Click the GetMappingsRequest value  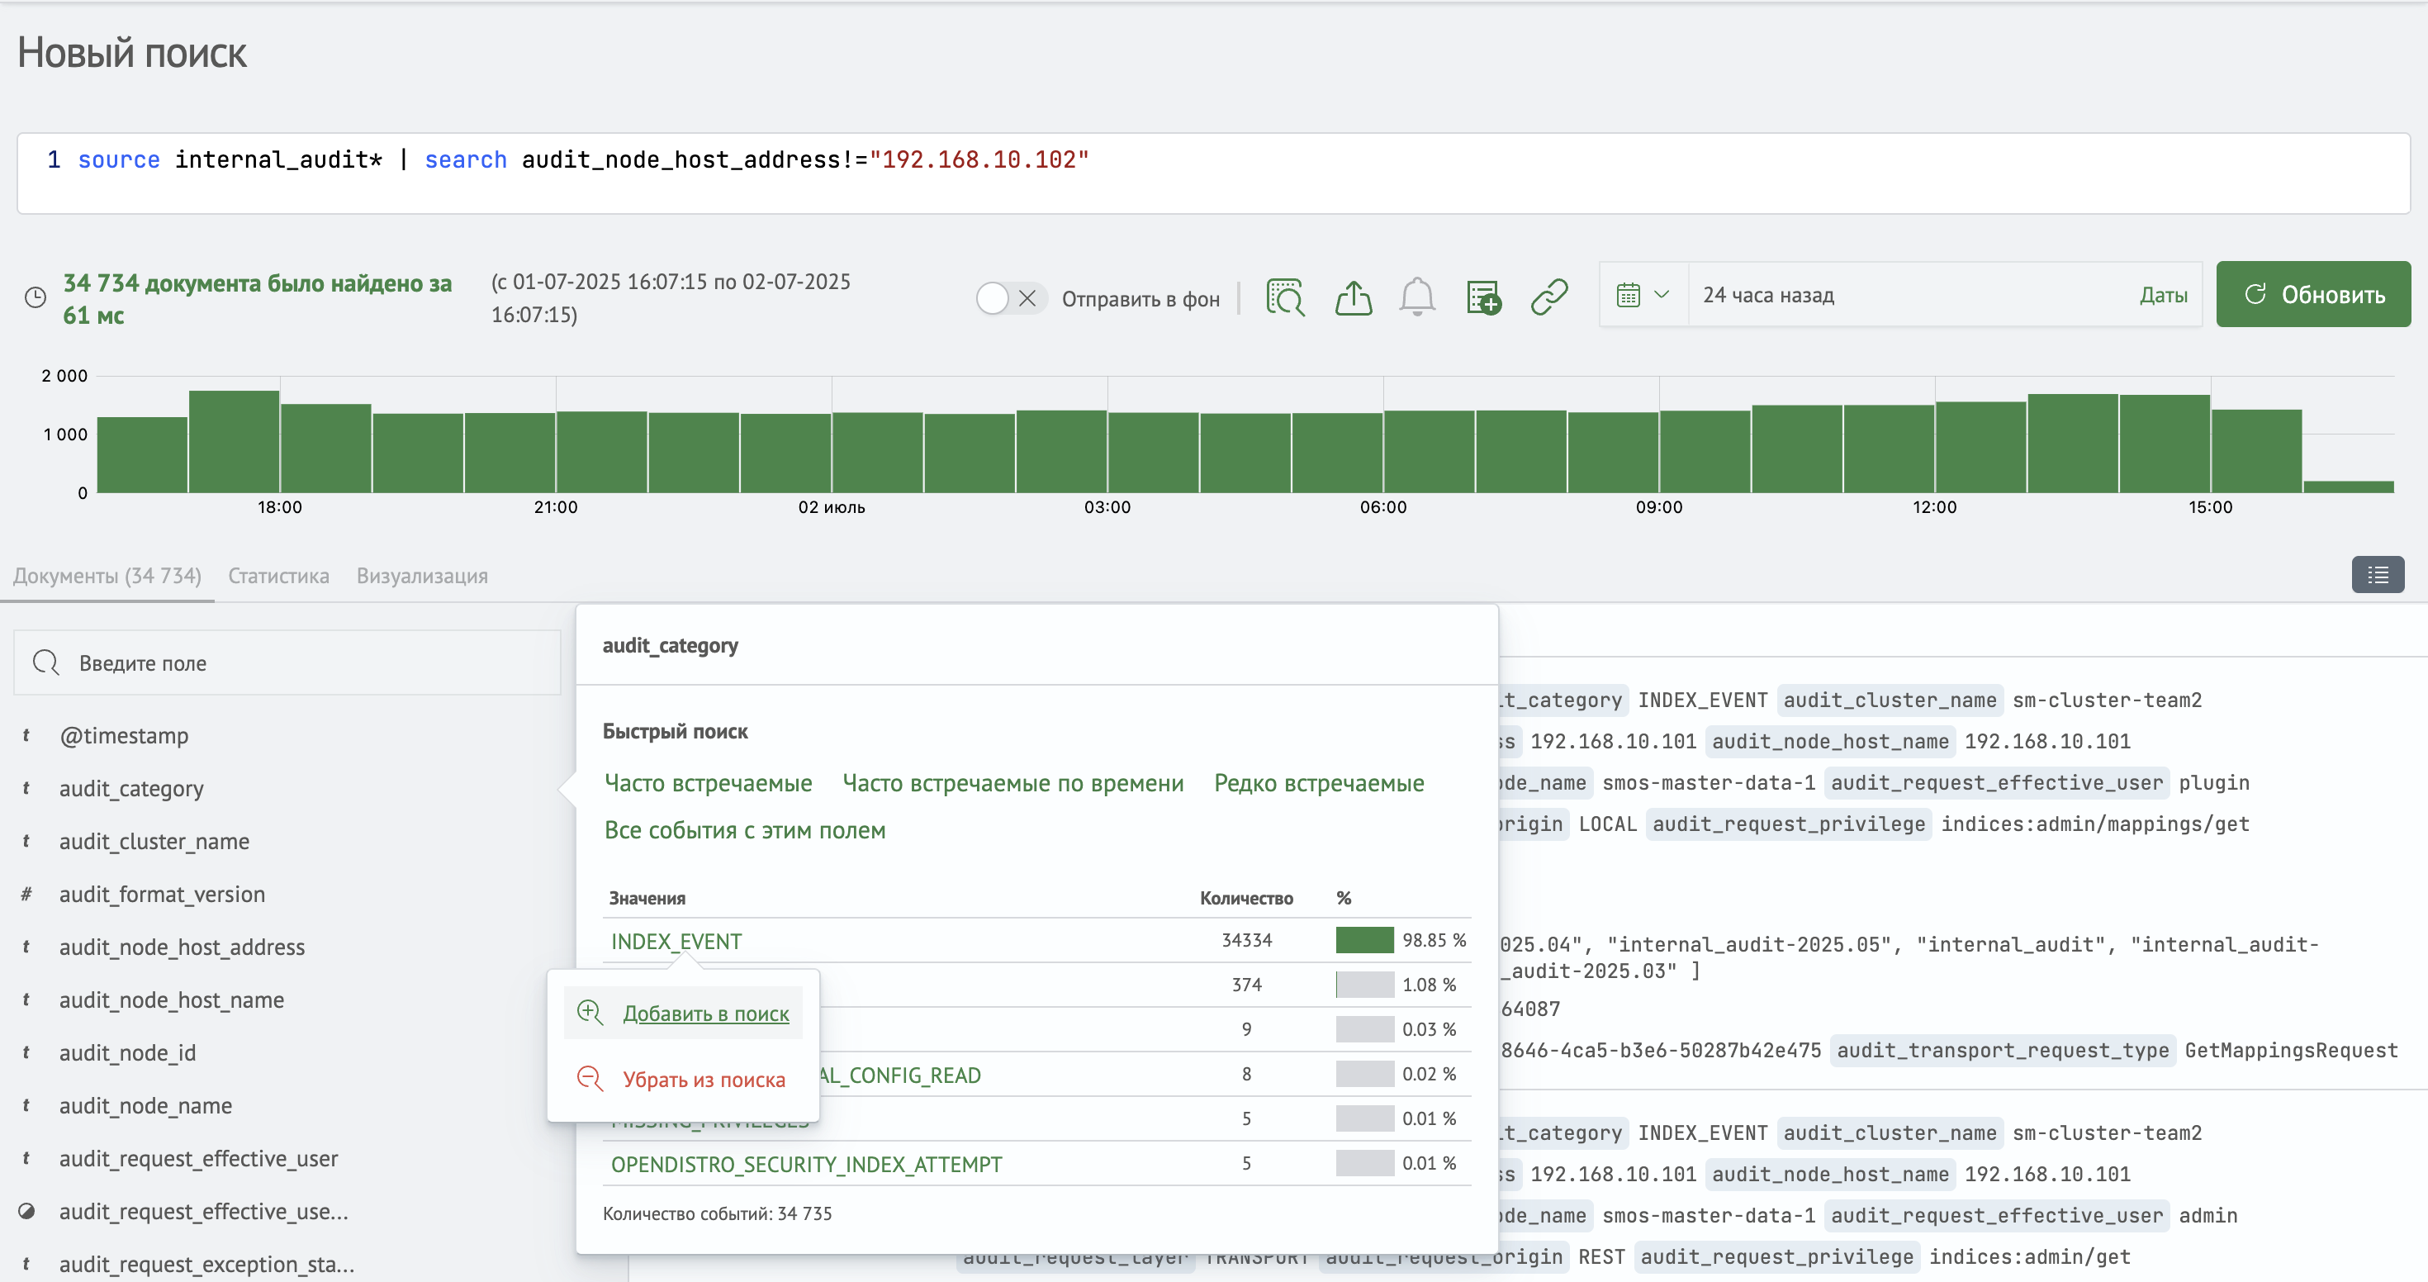pos(2290,1049)
